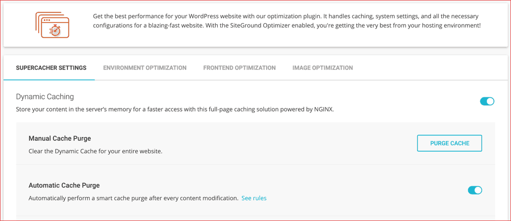Click the gray Manual Cache Purge panel background
Screen dimensions: 511x221
click(x=256, y=143)
